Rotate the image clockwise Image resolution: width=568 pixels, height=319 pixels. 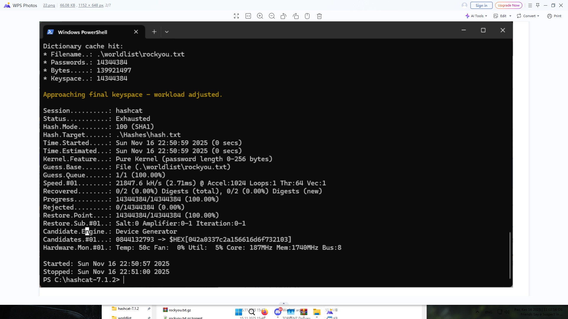point(296,16)
